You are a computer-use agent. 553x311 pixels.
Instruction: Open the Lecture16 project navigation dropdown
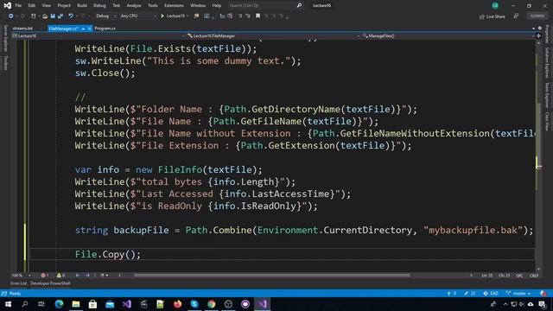(98, 36)
